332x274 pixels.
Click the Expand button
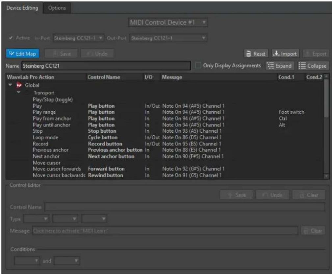280,66
